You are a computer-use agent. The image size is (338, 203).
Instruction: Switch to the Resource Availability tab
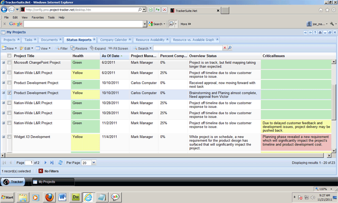[150, 40]
